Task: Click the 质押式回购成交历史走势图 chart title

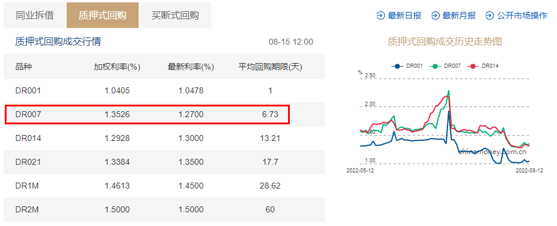Action: [x=445, y=42]
